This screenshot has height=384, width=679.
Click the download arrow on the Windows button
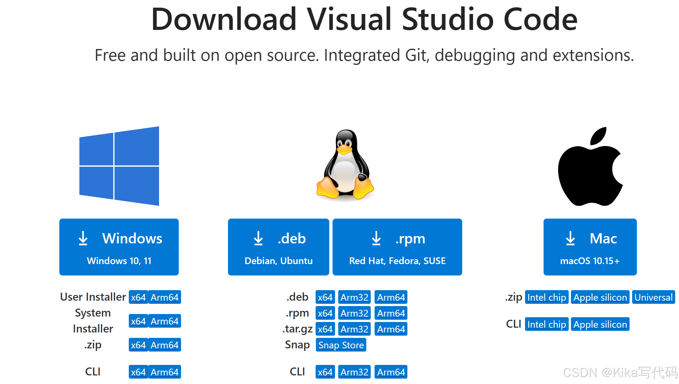tap(83, 239)
